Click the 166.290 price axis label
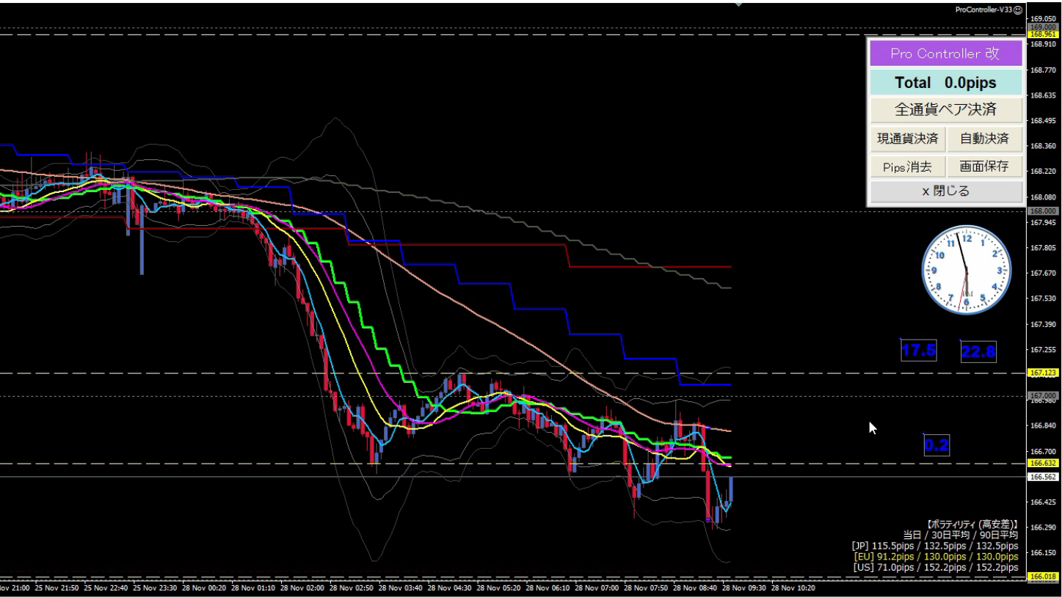Viewport: 1062px width, 597px height. pos(1043,527)
